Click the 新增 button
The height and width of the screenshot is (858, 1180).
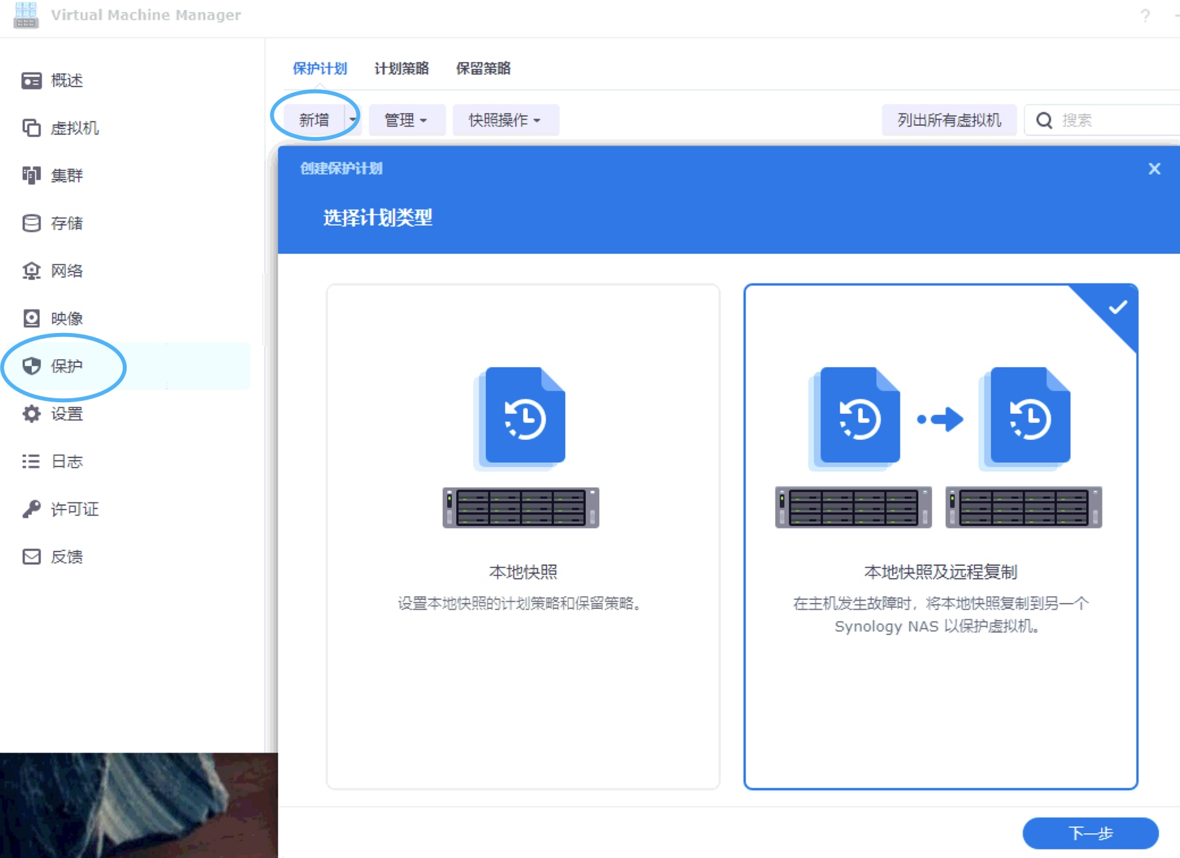tap(314, 120)
